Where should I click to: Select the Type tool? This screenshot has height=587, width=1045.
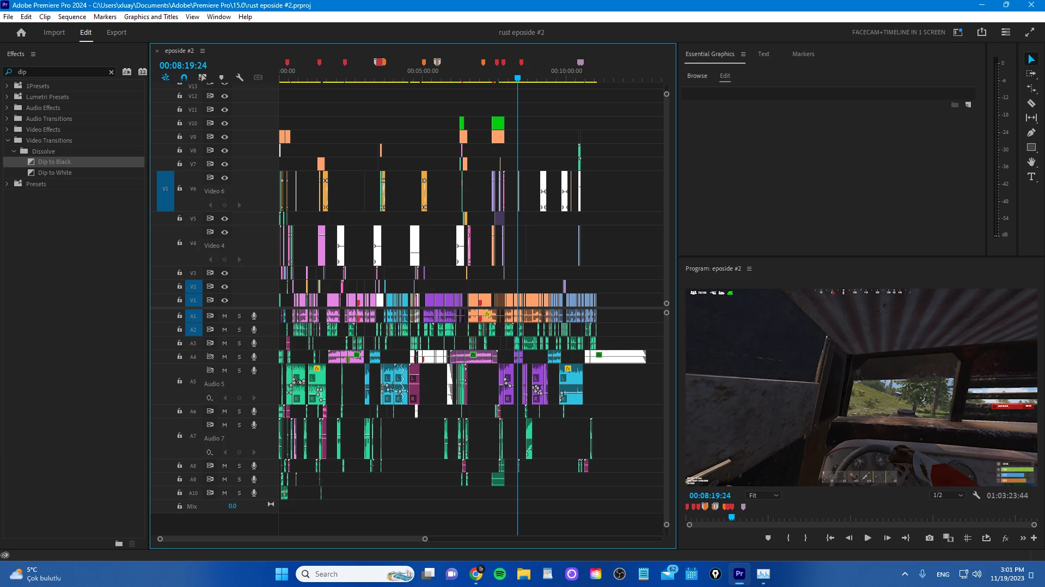pos(1031,176)
